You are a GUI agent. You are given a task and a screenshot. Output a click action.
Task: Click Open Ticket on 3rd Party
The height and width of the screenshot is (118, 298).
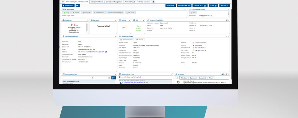(x=115, y=13)
